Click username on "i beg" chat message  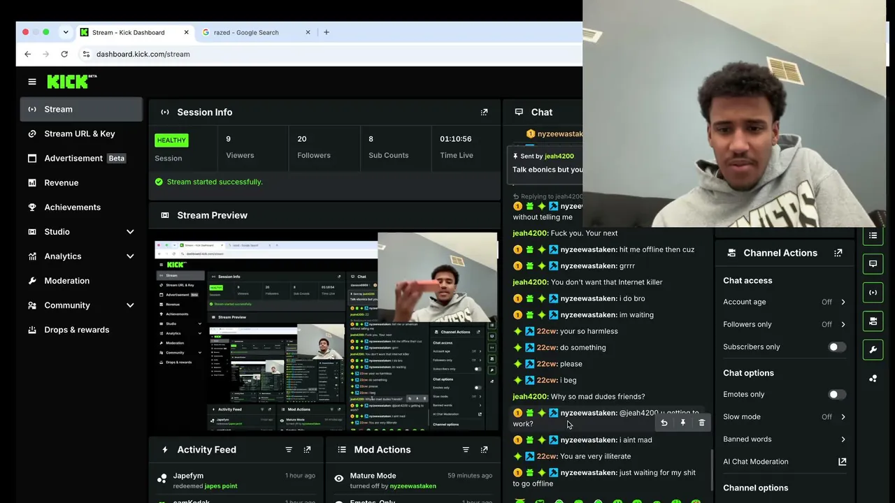(547, 380)
